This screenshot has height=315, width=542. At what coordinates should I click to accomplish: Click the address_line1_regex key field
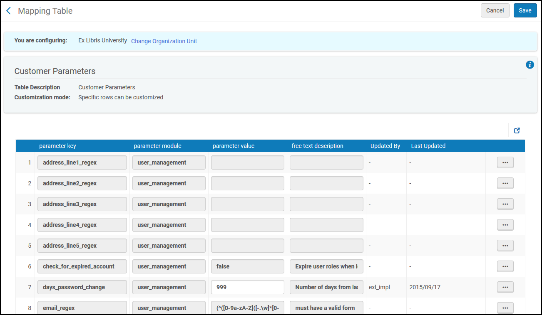pyautogui.click(x=82, y=162)
